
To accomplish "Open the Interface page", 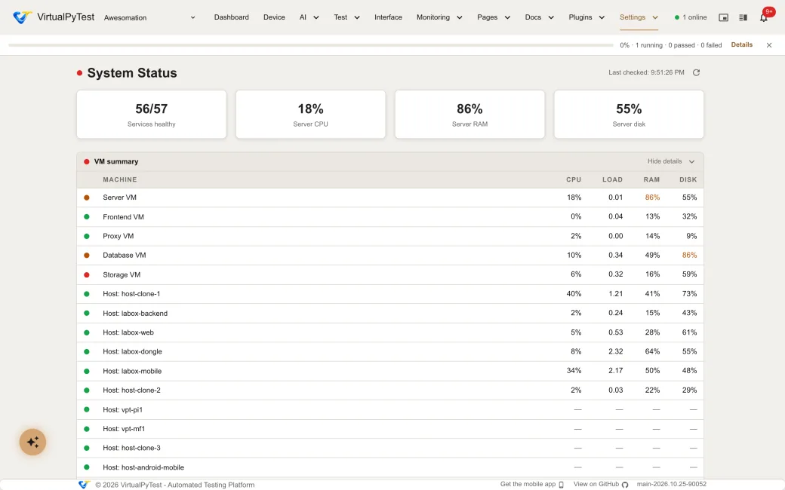I will point(388,17).
